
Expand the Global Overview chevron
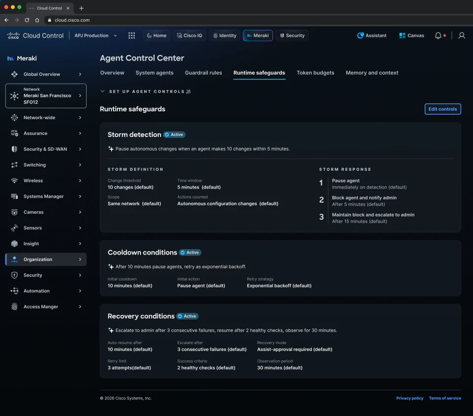[x=80, y=74]
